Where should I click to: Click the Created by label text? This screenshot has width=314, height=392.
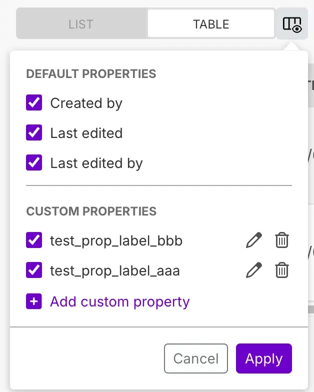pyautogui.click(x=86, y=103)
